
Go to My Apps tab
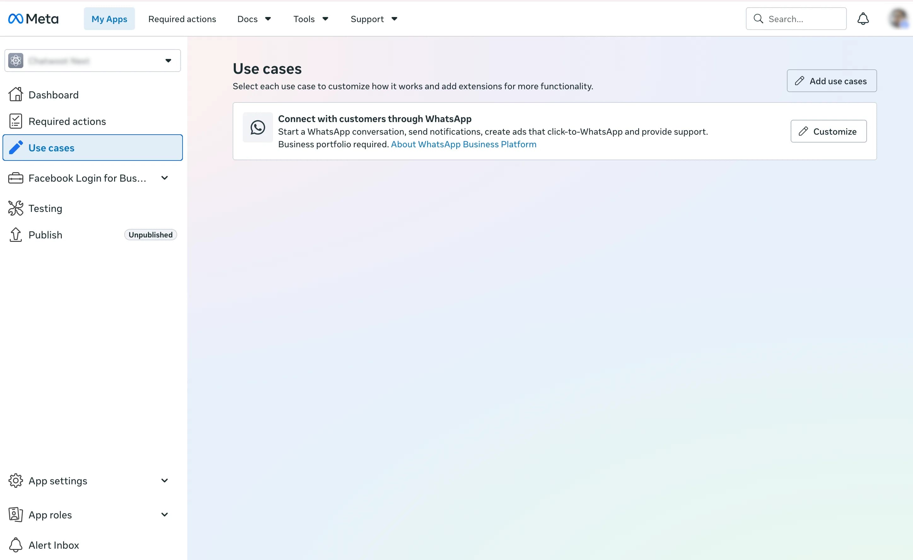(109, 19)
